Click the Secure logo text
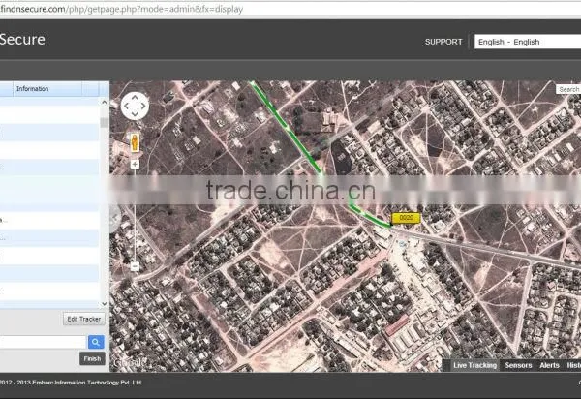The image size is (581, 399). click(22, 40)
